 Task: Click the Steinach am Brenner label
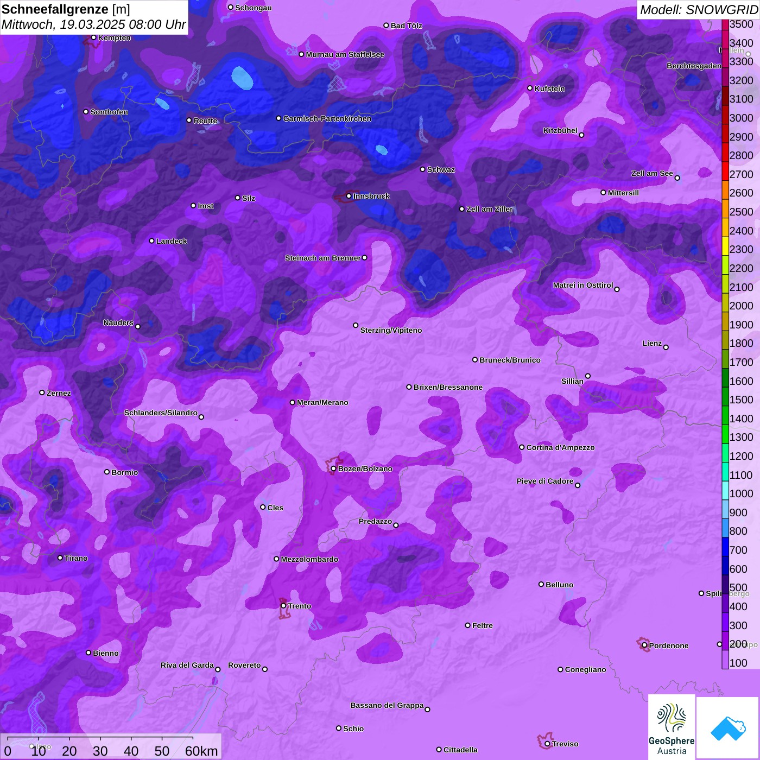[x=322, y=258]
